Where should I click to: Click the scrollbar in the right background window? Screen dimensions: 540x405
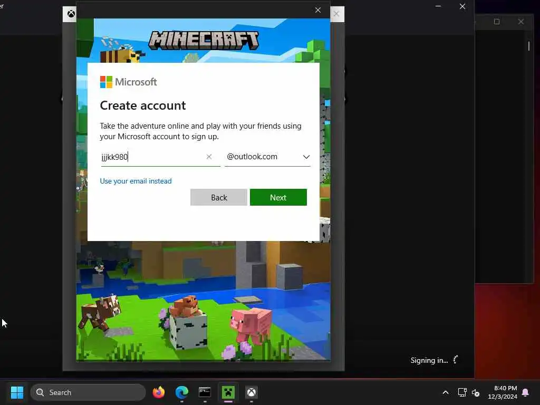[529, 46]
